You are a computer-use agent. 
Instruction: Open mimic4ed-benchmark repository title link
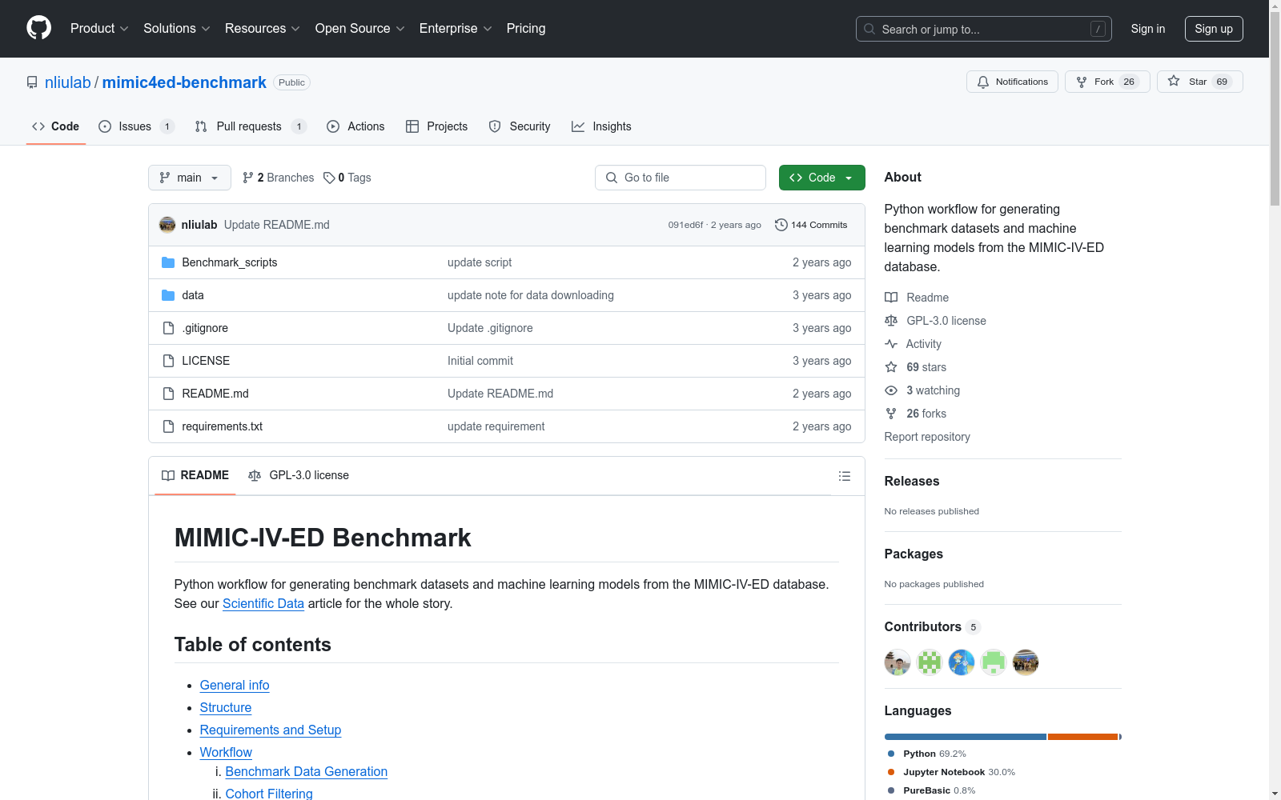184,82
